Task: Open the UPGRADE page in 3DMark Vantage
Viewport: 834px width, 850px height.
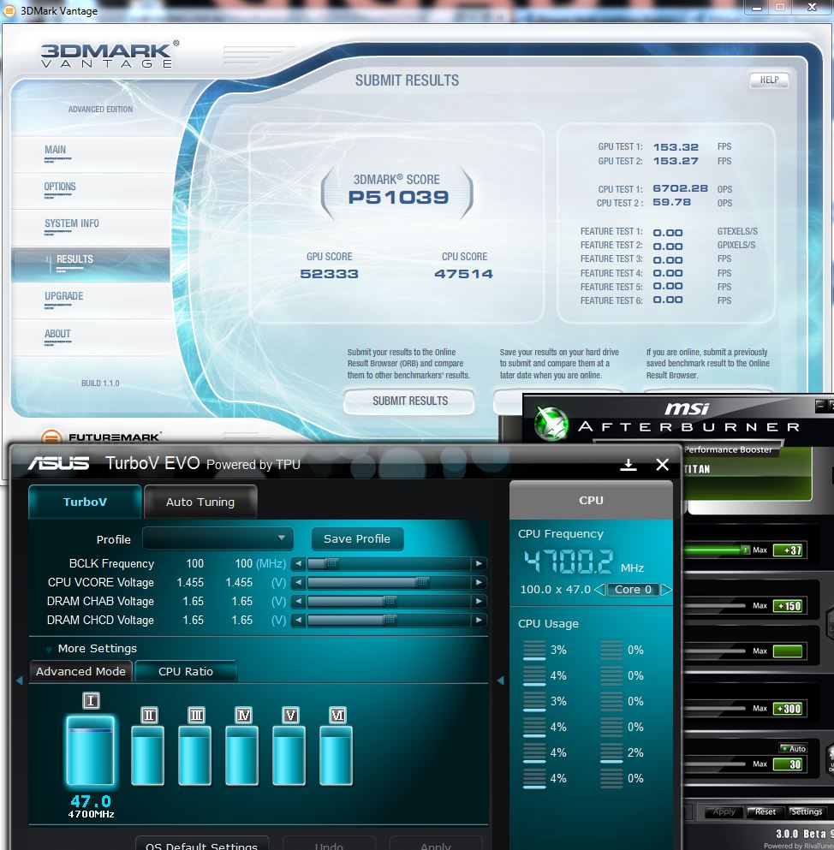Action: [x=64, y=296]
